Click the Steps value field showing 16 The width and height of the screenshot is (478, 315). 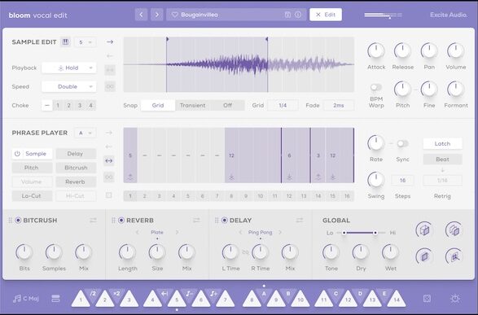coord(402,181)
